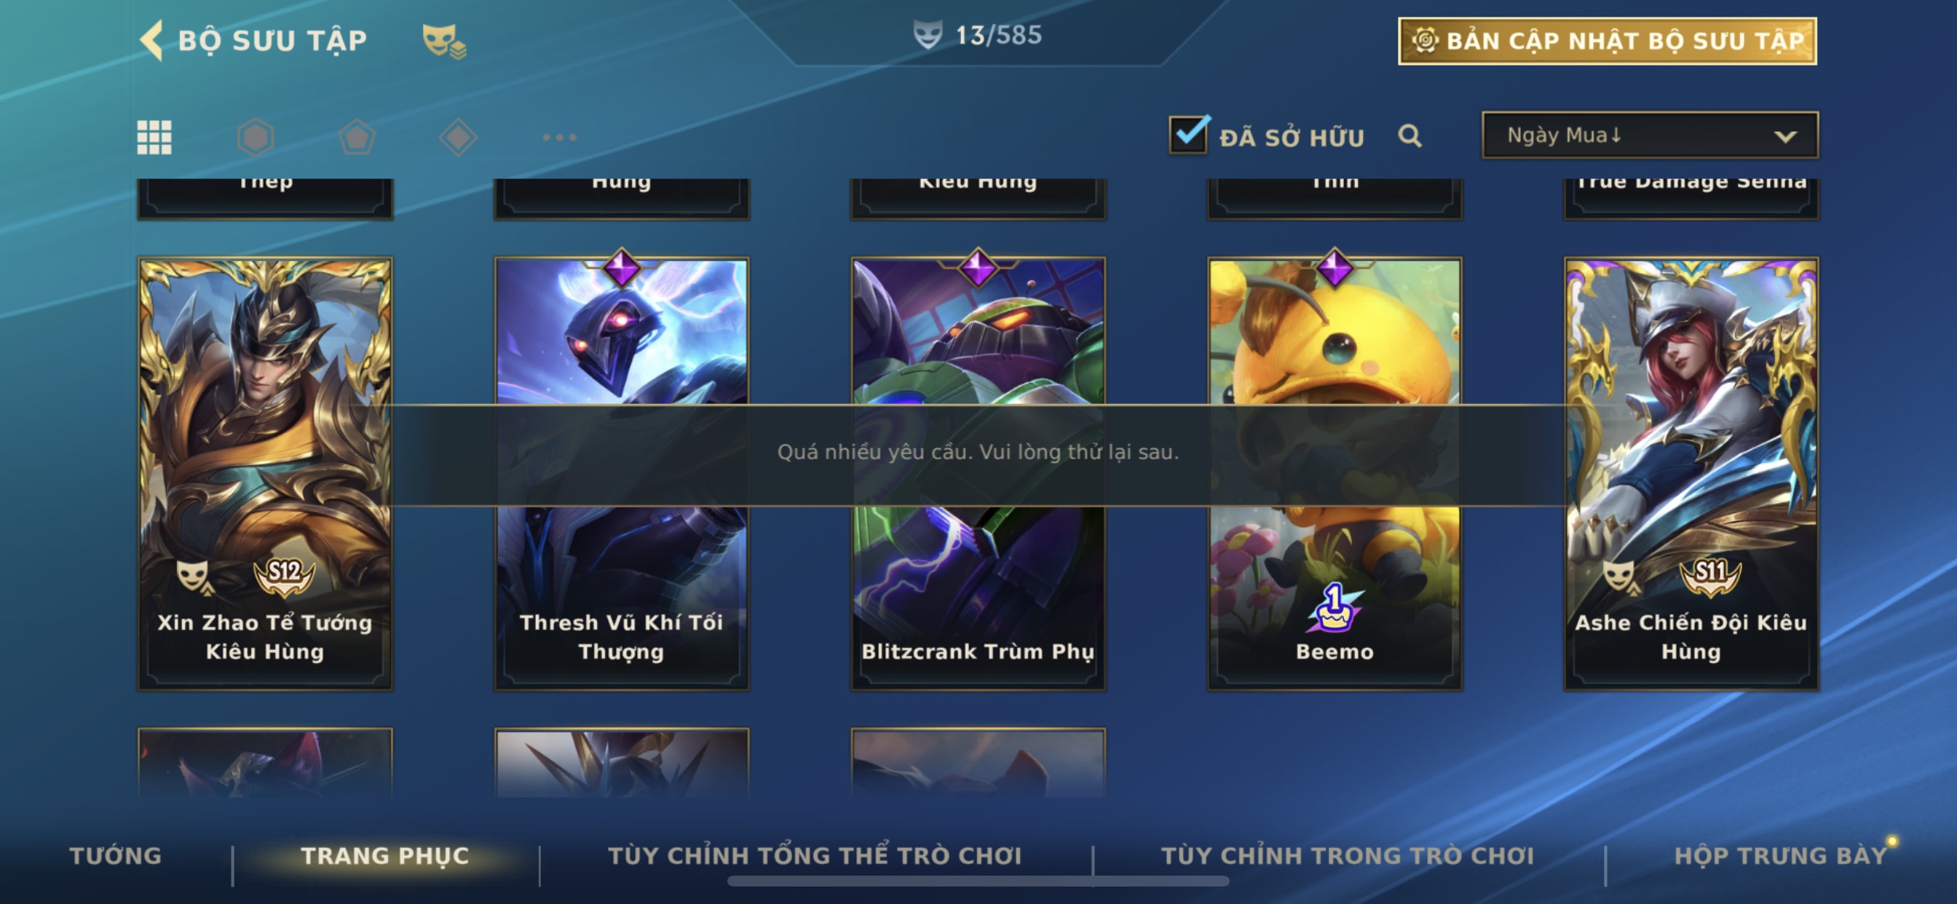Open Bản Cập Nhật Bộ Sưu Tập
Image resolution: width=1957 pixels, height=904 pixels.
[x=1608, y=41]
